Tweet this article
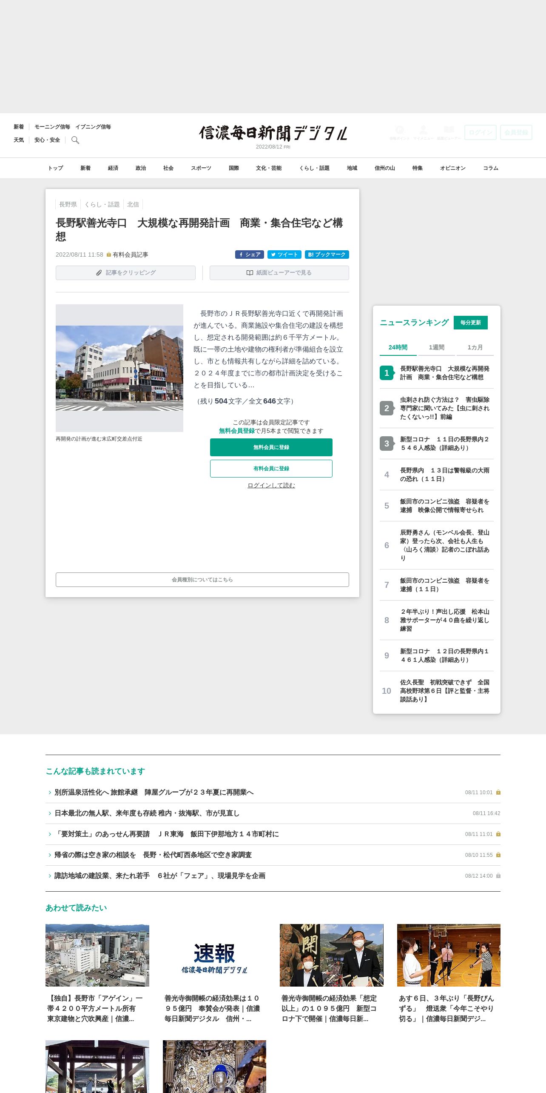 pyautogui.click(x=284, y=255)
